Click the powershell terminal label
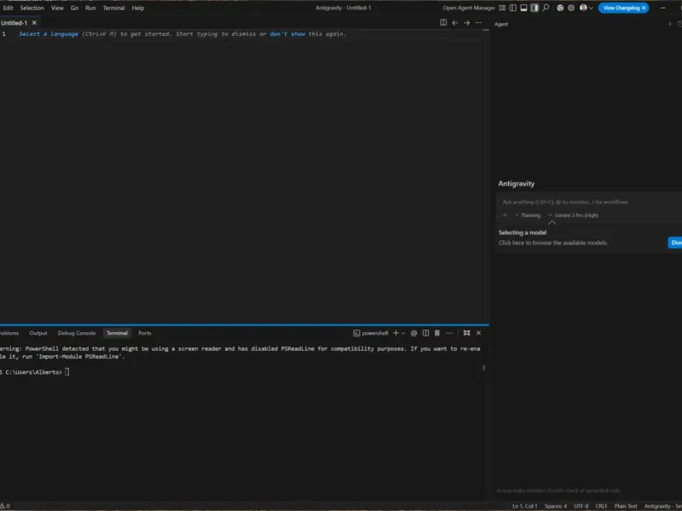 [371, 333]
